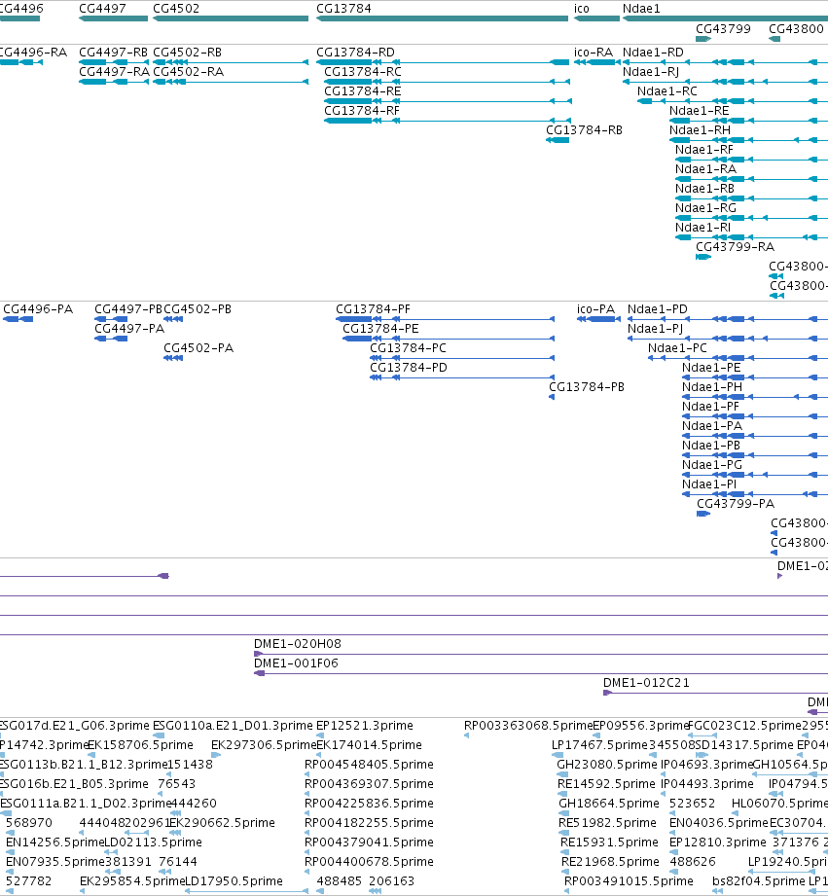Select the EK297306.5prime EST label

(264, 744)
